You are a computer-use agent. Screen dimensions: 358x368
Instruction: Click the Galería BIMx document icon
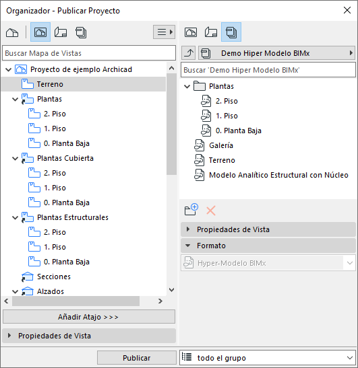click(x=200, y=145)
